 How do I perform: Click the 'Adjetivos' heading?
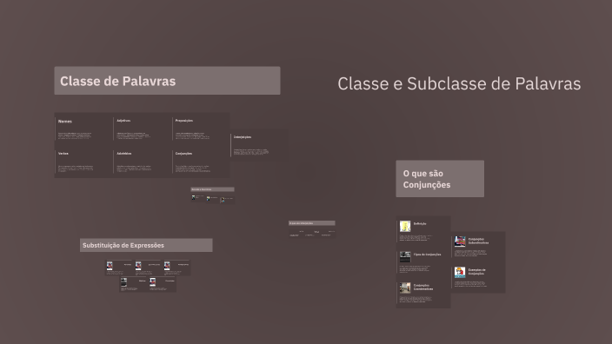tap(123, 121)
